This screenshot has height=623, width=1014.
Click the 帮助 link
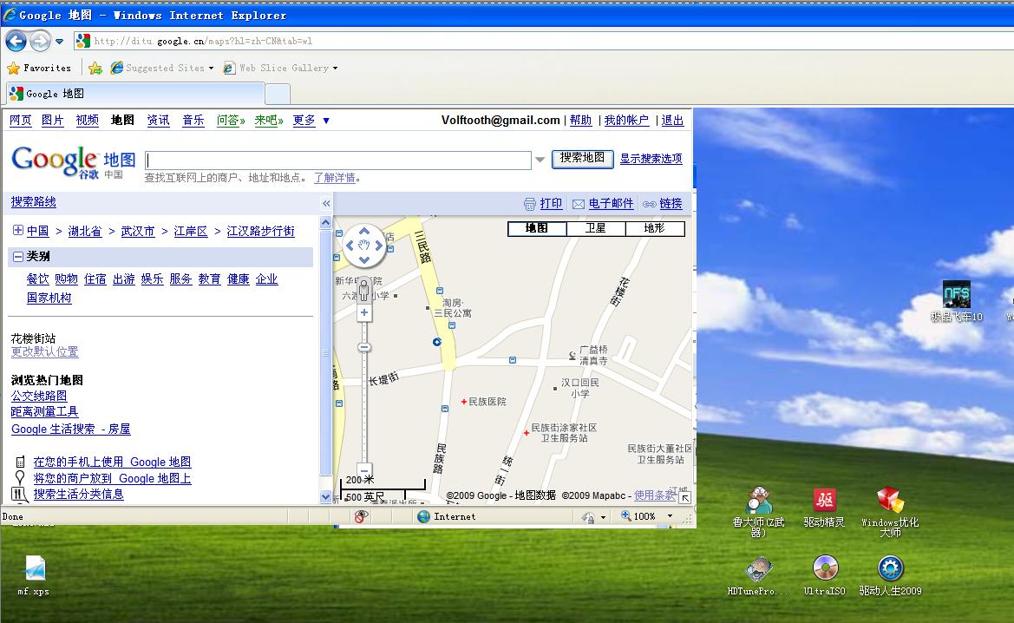pos(580,121)
